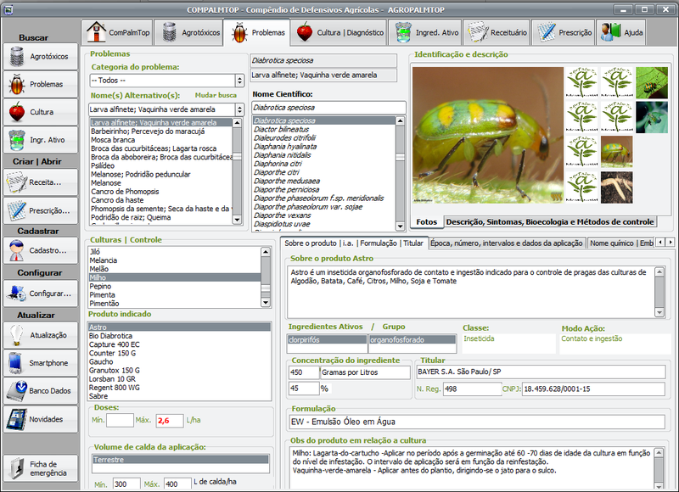Screen dimensions: 679x492
Task: Select the green leaf beetle thumbnail
Action: click(x=652, y=82)
